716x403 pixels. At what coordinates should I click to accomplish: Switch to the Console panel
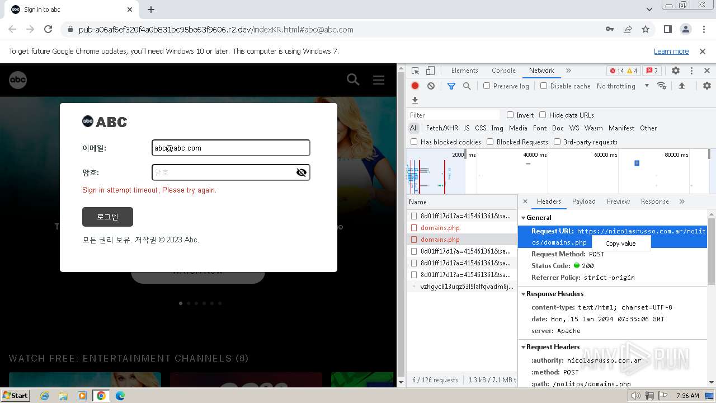(x=503, y=71)
